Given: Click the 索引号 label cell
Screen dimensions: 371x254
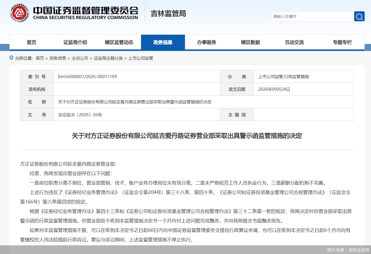Looking at the screenshot, I should pos(37,77).
